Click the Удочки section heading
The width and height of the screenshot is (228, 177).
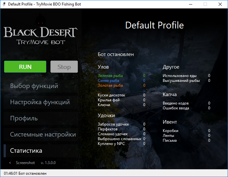tap(106, 116)
